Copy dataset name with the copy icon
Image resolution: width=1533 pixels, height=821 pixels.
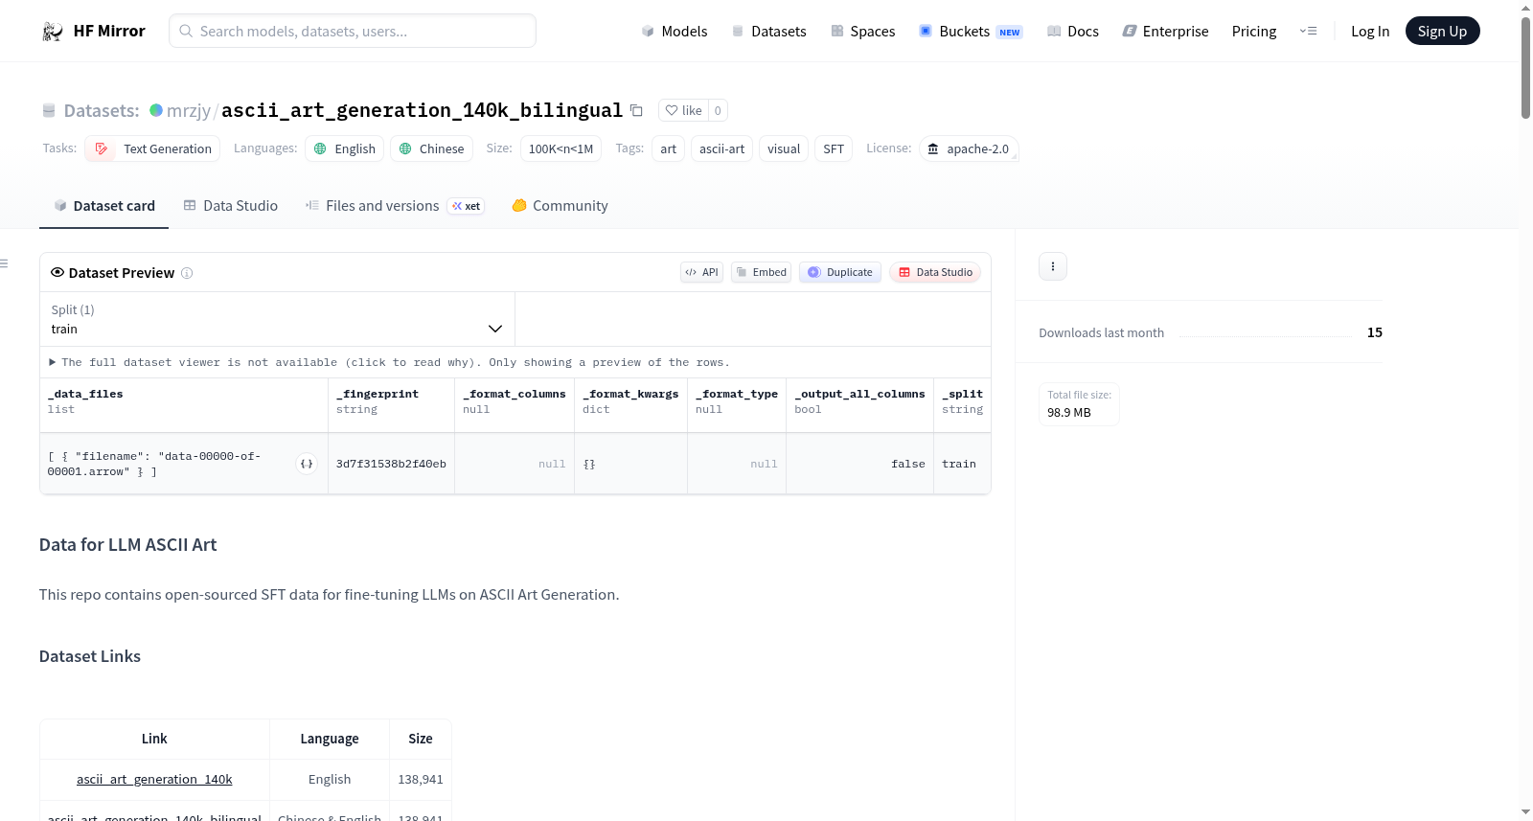[636, 110]
